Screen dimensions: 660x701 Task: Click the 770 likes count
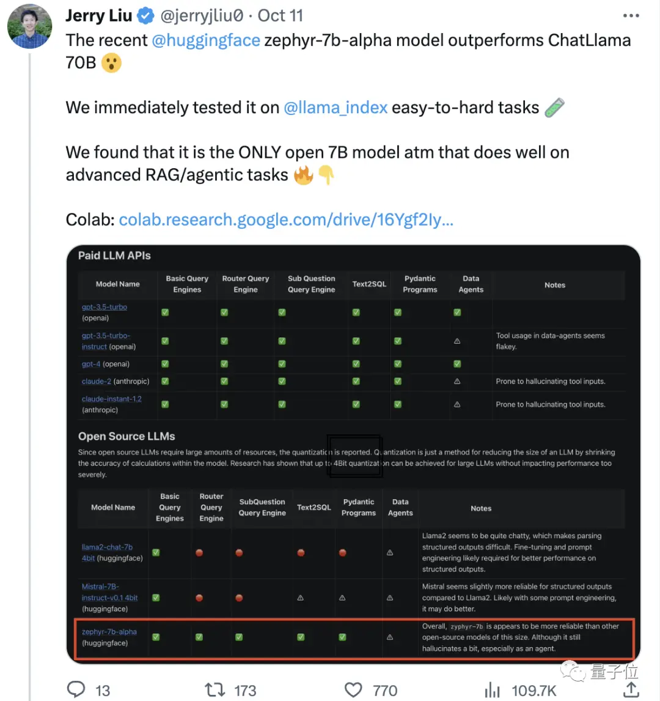(x=385, y=691)
